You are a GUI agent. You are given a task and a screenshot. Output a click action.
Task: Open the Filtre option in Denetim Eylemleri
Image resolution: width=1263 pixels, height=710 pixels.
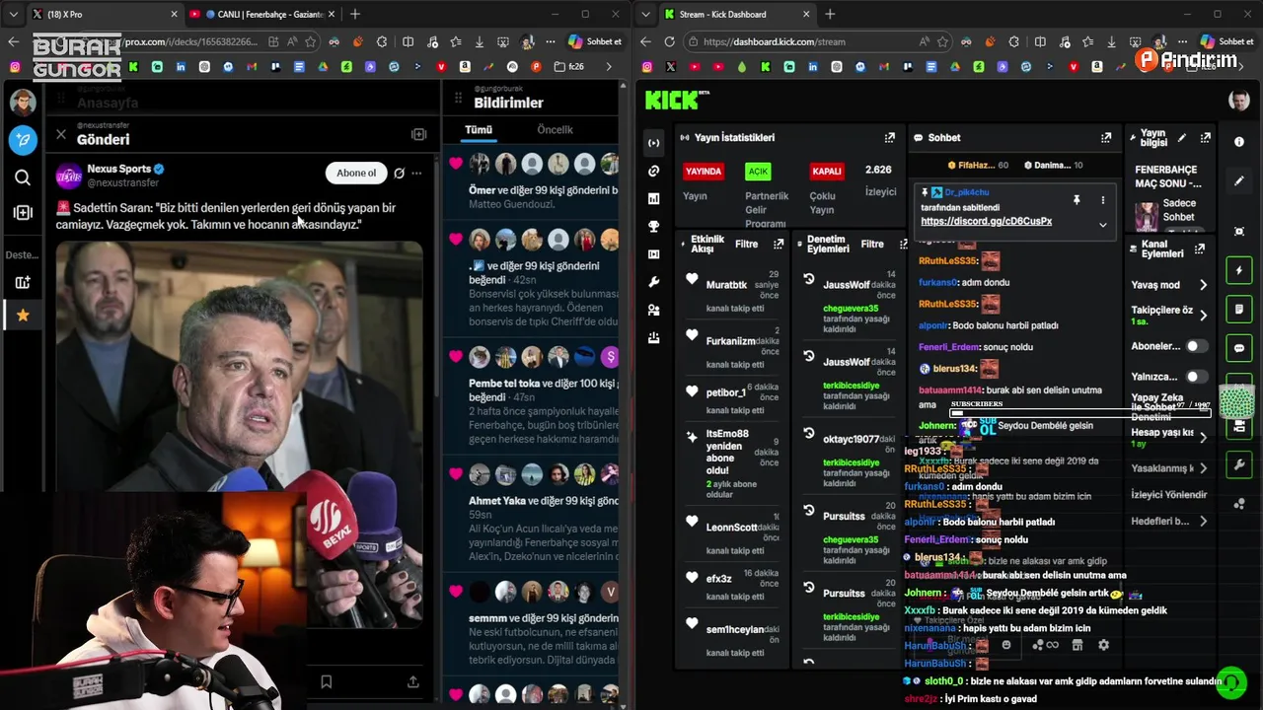[872, 244]
